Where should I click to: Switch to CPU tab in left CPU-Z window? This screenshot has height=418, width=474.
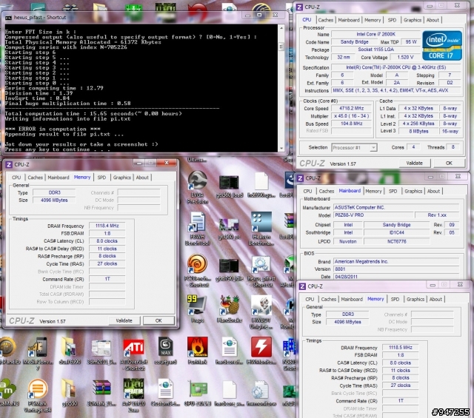pos(16,178)
